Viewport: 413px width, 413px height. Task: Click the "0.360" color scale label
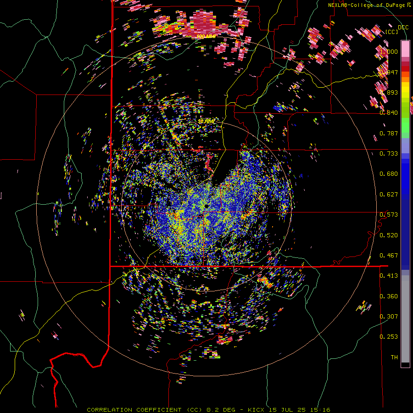(x=389, y=296)
